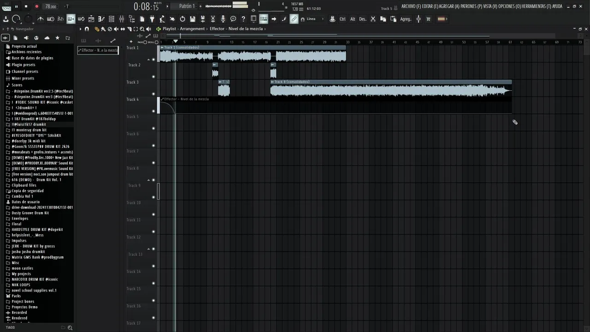This screenshot has width=590, height=332.
Task: Add new pattern with plus button
Action: point(201,6)
